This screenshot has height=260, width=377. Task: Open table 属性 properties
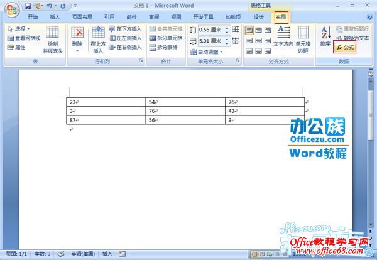(16, 47)
